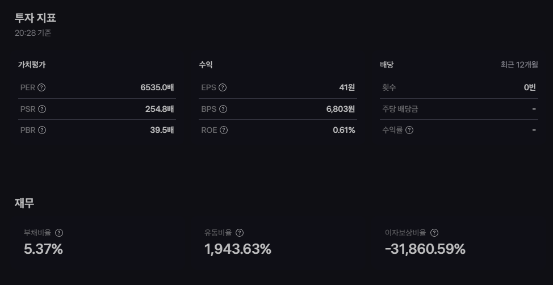
Task: Click the 가치평가 column header
Action: [32, 65]
